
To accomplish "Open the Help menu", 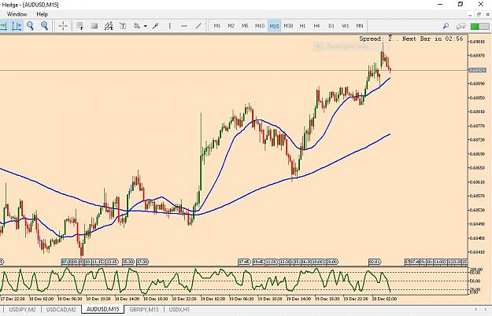I will (42, 14).
